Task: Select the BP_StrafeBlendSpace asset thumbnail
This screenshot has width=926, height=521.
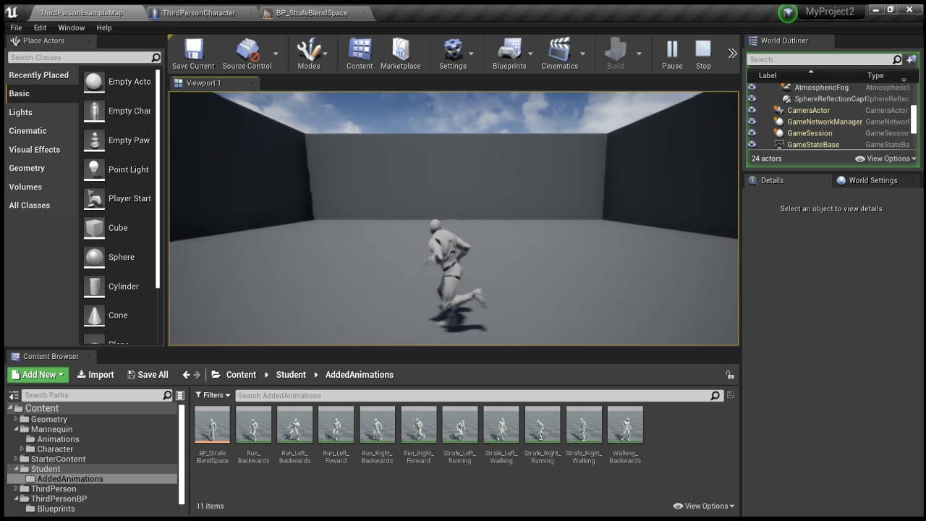Action: (x=212, y=425)
